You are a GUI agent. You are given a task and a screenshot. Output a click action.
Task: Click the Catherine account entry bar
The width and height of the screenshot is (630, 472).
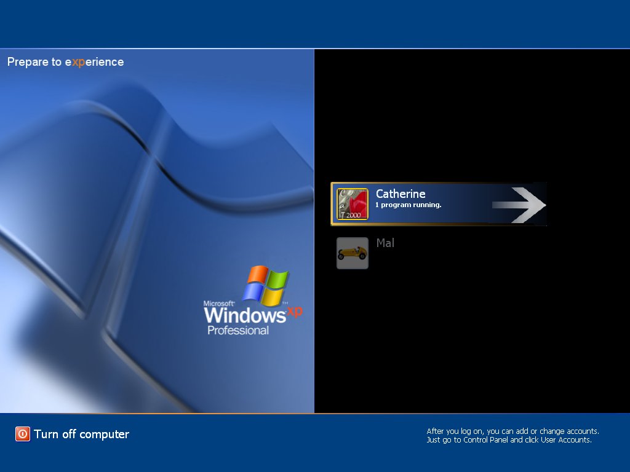(x=439, y=203)
